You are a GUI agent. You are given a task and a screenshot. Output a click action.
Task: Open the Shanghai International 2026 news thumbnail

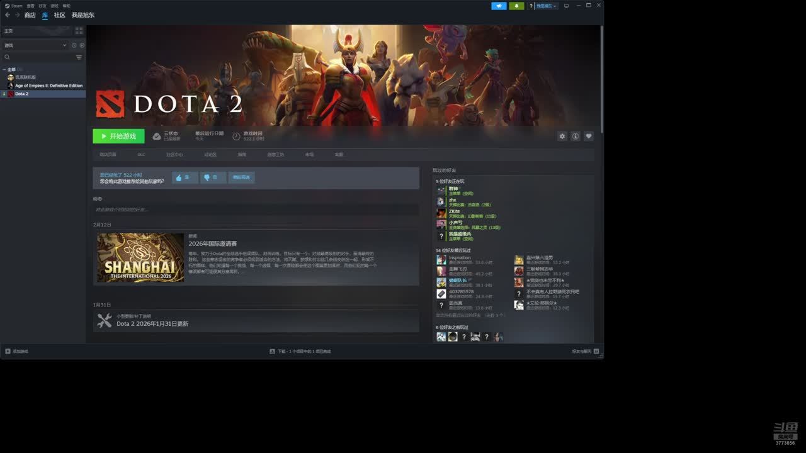pyautogui.click(x=140, y=258)
